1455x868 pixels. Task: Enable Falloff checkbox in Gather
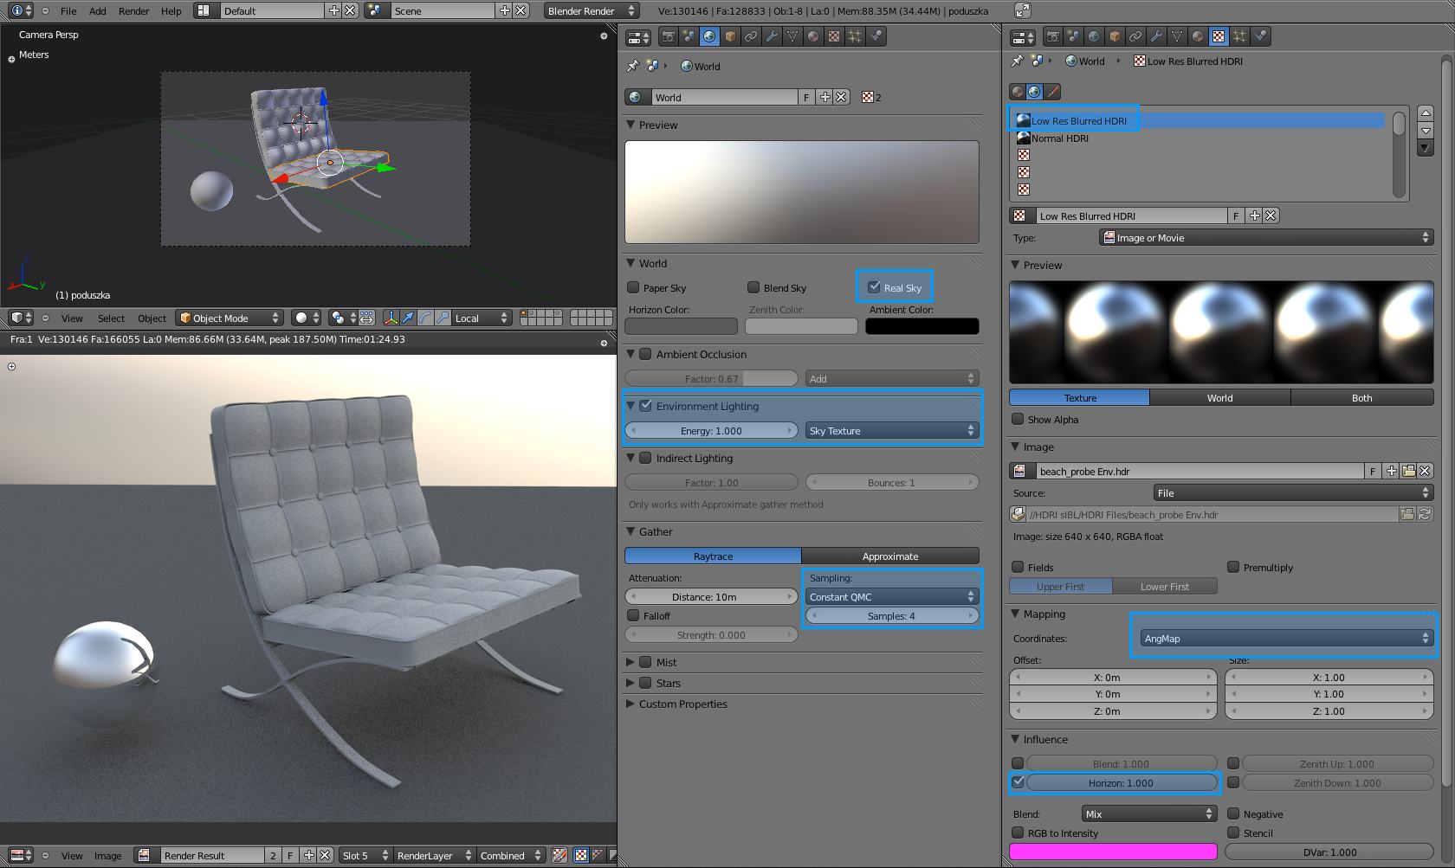[633, 615]
